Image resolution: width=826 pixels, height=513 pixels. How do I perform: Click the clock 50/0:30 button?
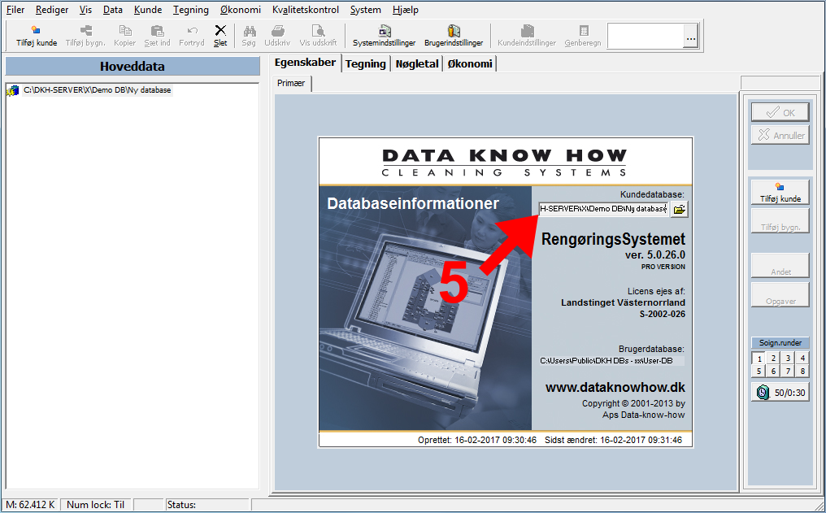780,393
